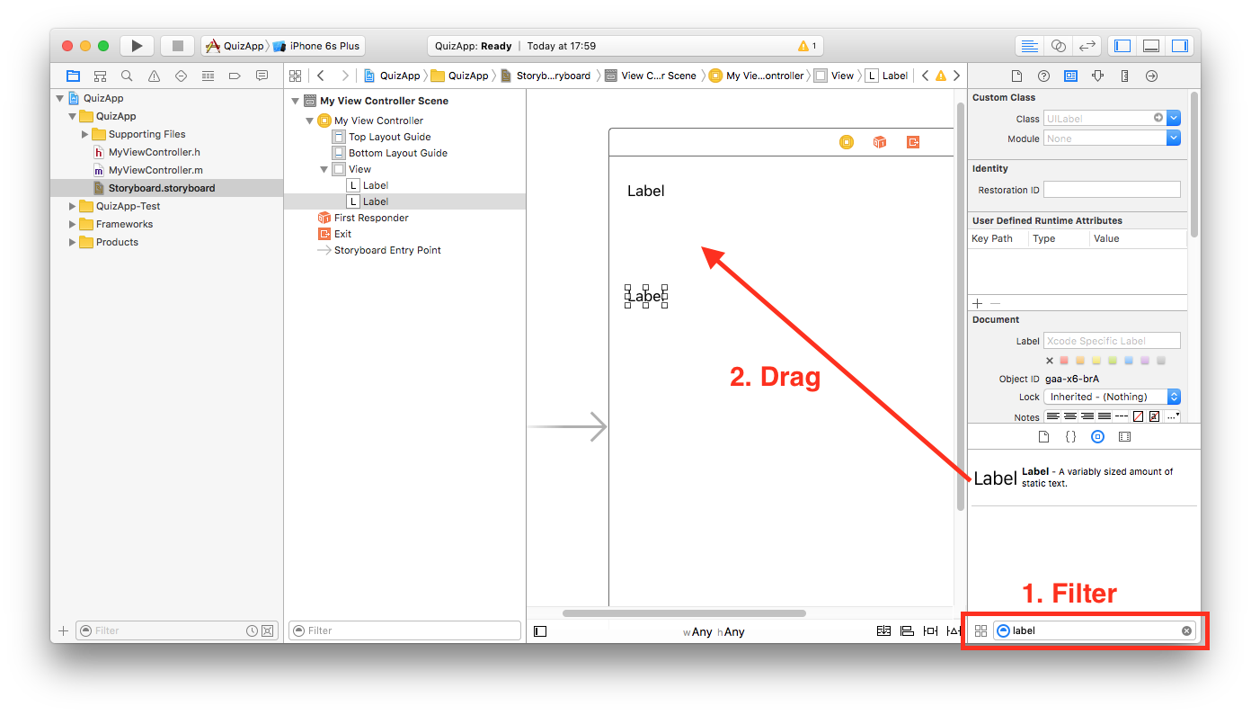The width and height of the screenshot is (1251, 715).
Task: Switch to Assistant editor
Action: [x=1059, y=46]
